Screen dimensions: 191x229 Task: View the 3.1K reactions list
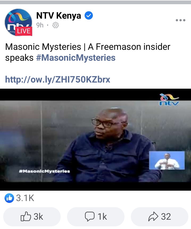point(19,198)
